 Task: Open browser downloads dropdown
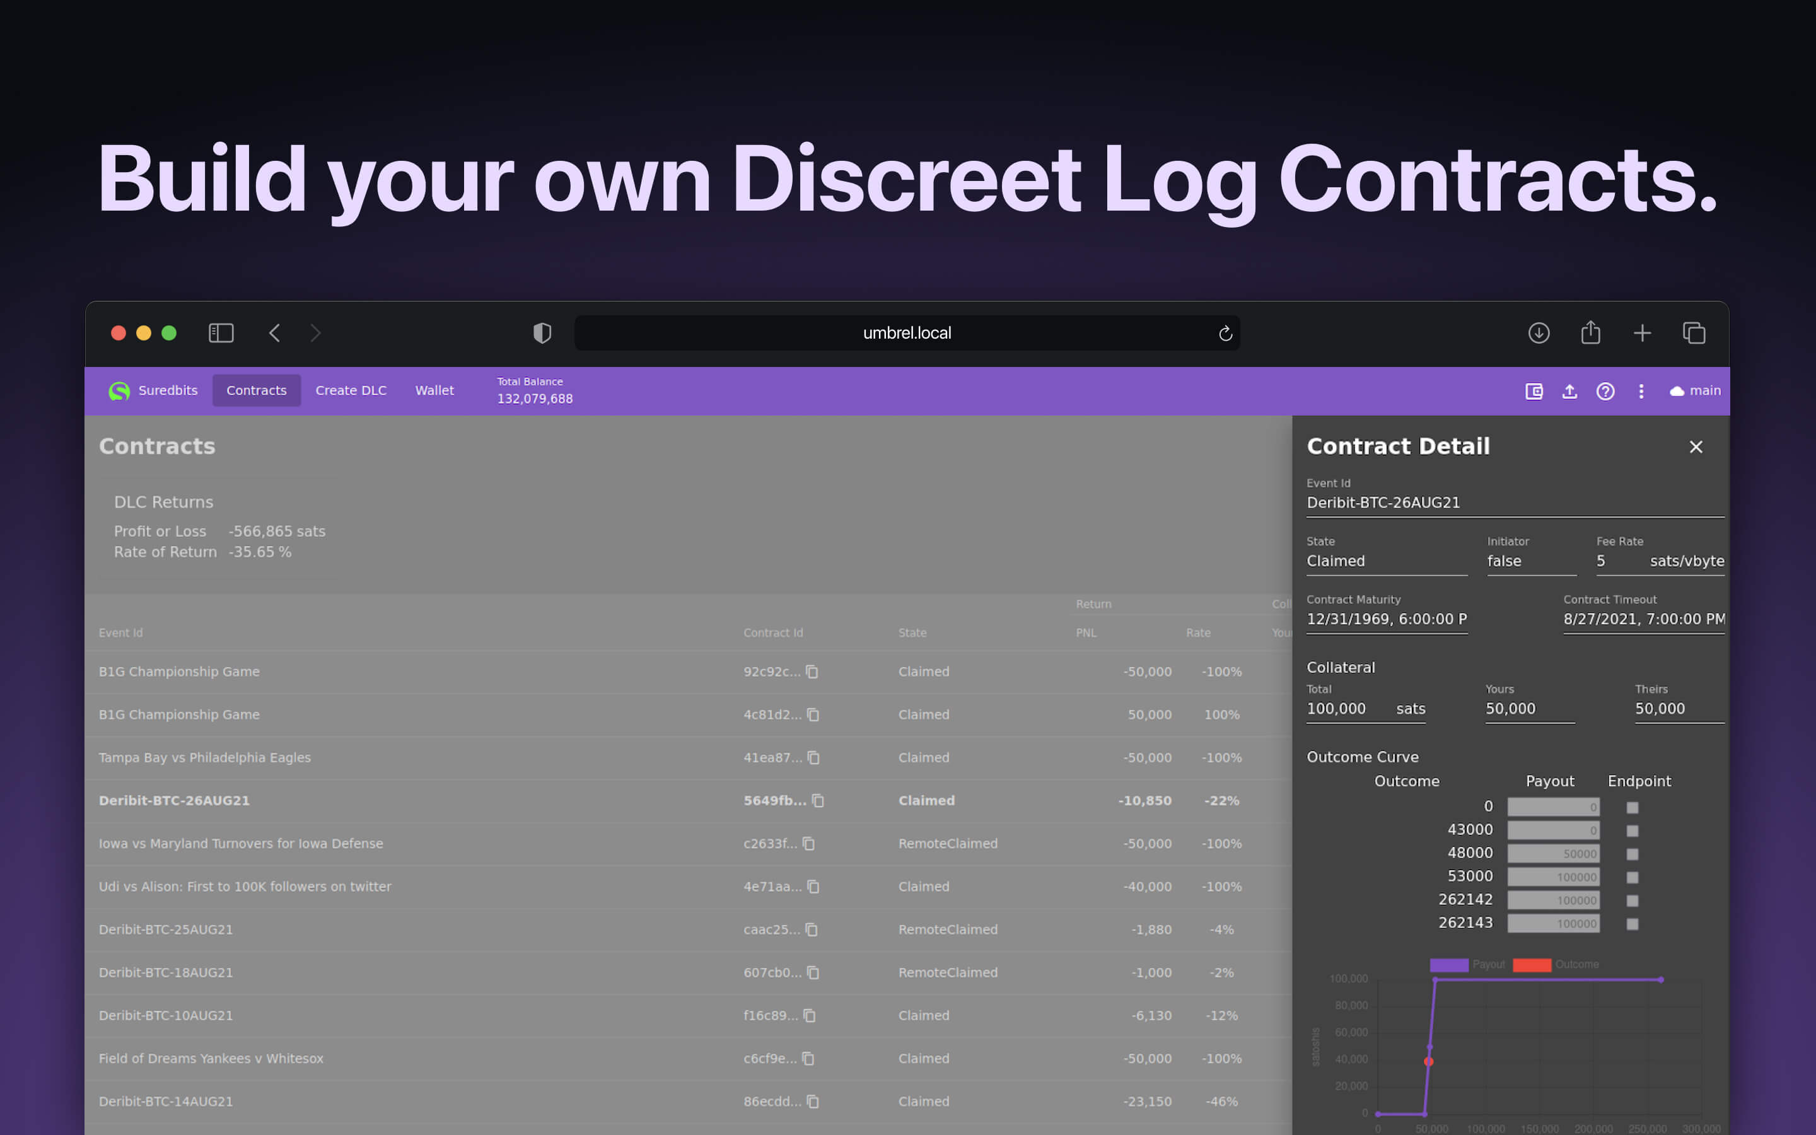[1539, 334]
